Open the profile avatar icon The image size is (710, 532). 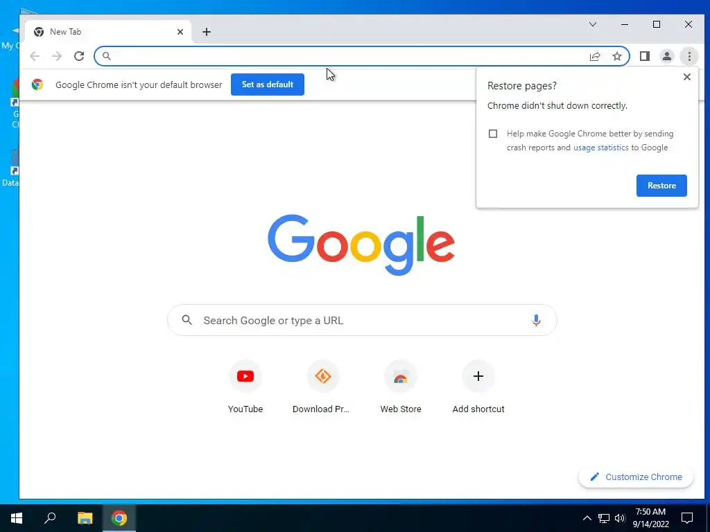coord(666,56)
